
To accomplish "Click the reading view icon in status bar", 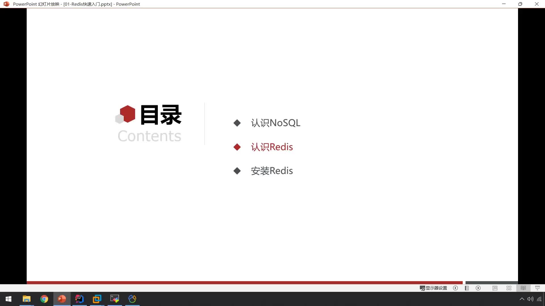I will [x=523, y=288].
